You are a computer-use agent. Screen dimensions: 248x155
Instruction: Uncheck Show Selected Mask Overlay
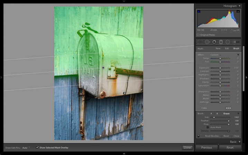coord(37,148)
